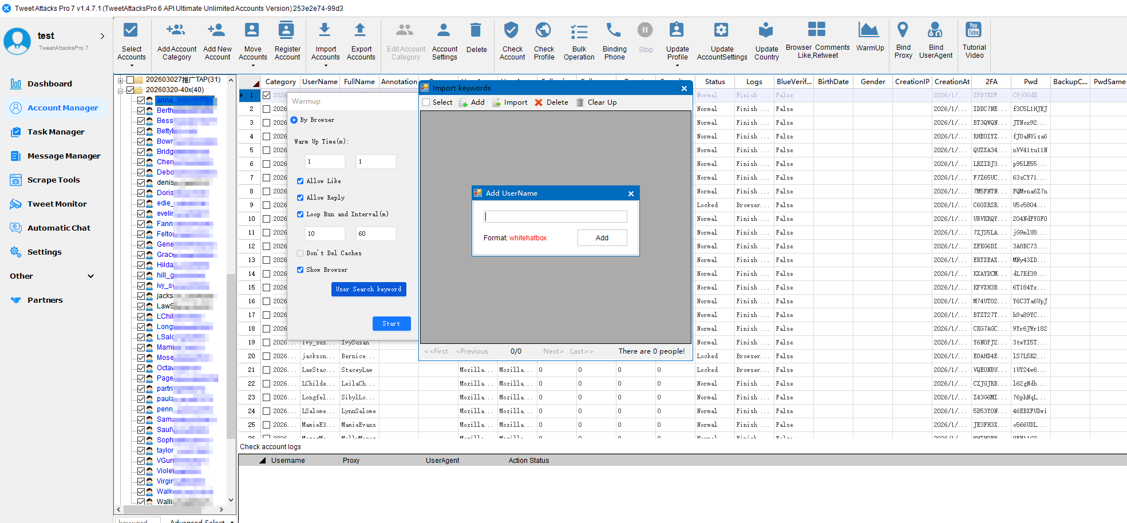The width and height of the screenshot is (1127, 523).
Task: Click the User Search keyword button
Action: [x=369, y=290]
